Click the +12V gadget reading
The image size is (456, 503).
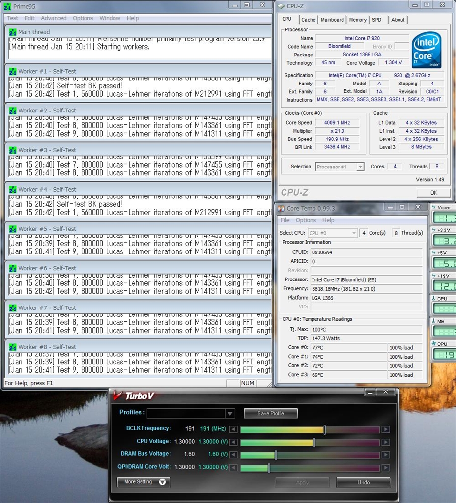tap(444, 286)
